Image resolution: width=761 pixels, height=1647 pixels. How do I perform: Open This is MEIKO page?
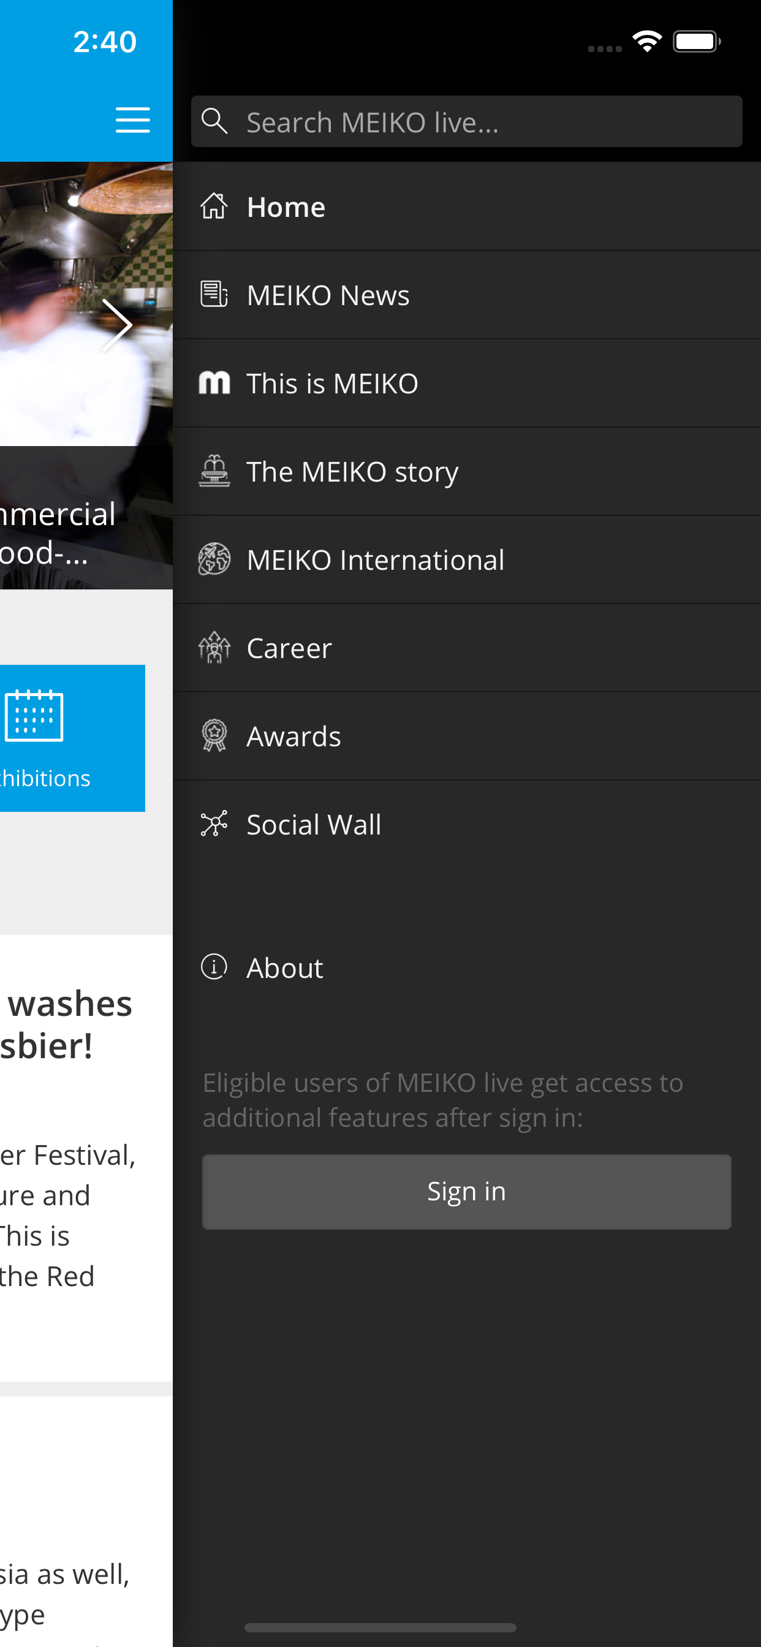pos(466,383)
